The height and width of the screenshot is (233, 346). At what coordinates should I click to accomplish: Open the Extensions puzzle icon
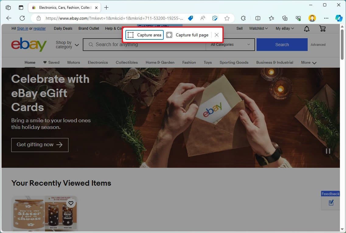pyautogui.click(x=243, y=18)
